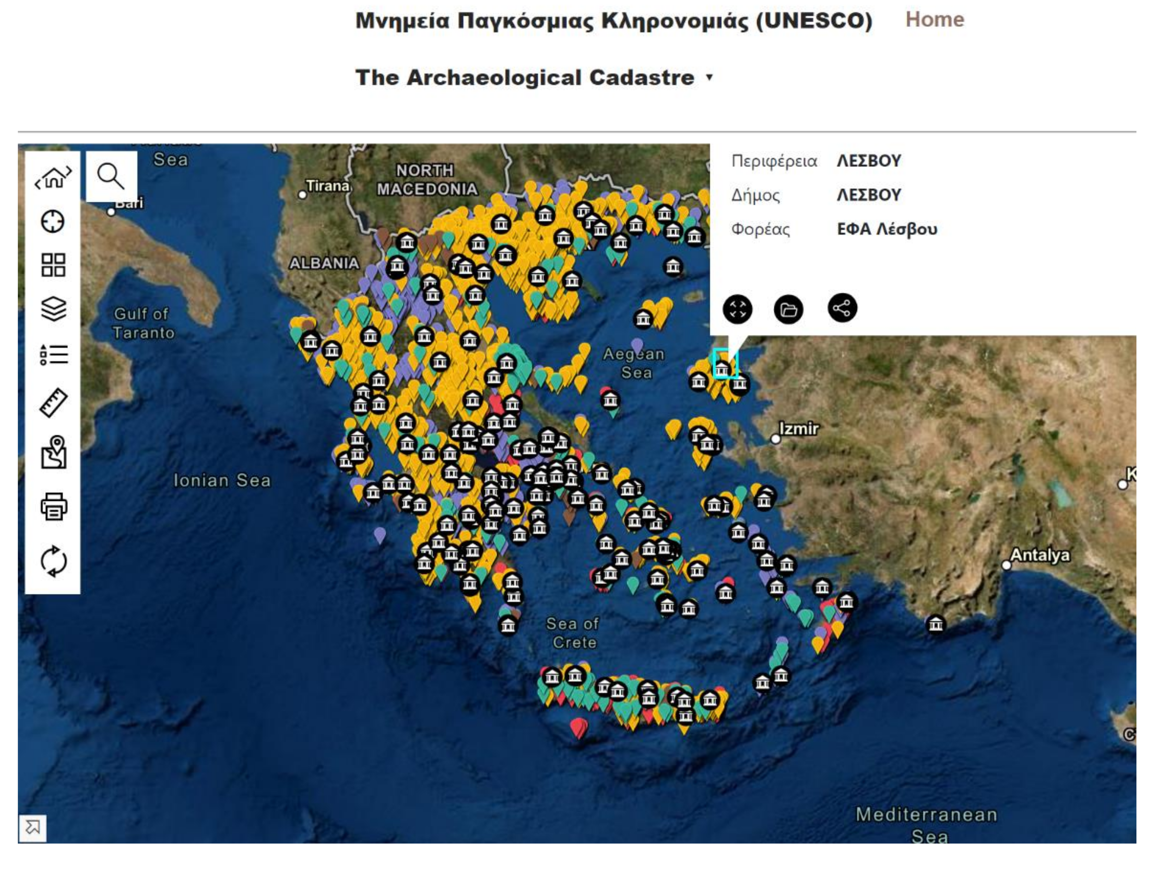Go to the Home link

click(934, 19)
